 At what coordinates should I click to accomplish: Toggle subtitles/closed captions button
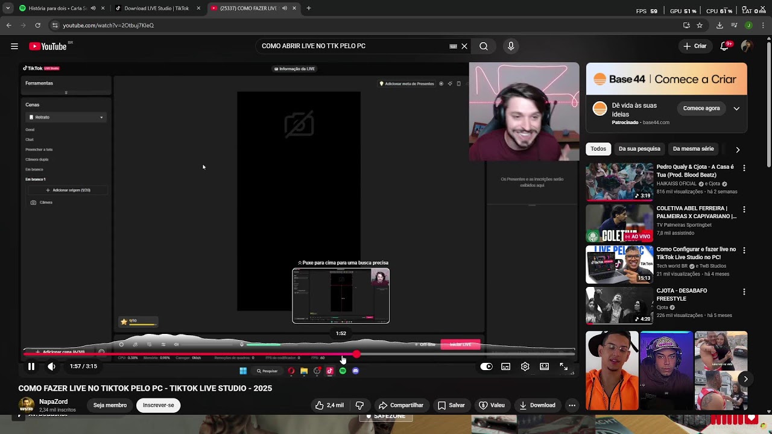pyautogui.click(x=505, y=366)
